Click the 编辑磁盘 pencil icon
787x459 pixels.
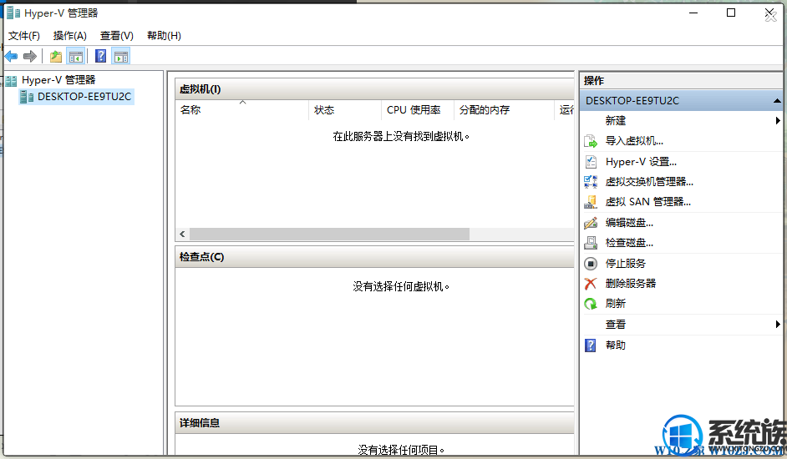coord(591,223)
